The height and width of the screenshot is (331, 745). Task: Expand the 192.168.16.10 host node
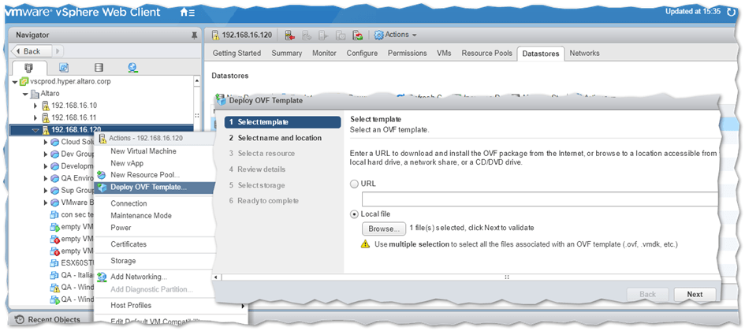35,106
